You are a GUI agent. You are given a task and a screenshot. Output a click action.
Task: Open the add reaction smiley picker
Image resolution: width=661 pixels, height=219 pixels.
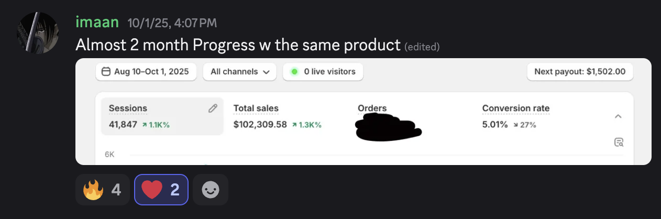point(211,190)
